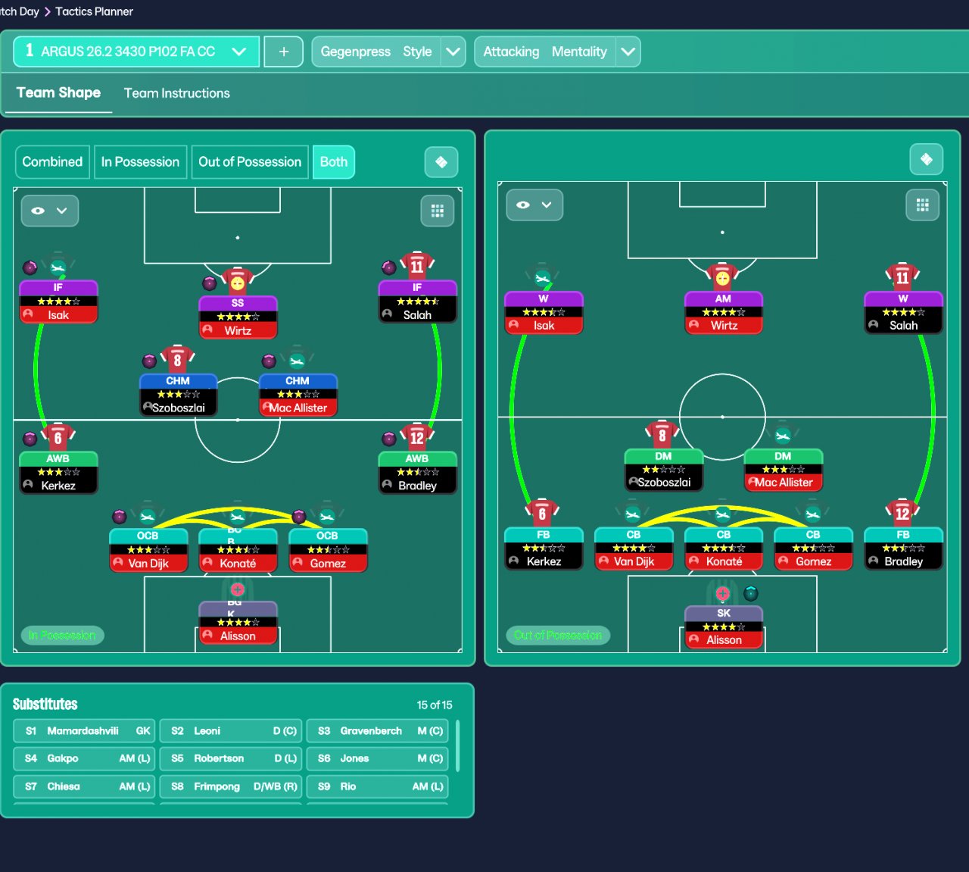
Task: Click Szoboszlai's number 8 shirt out of possession
Action: coord(662,435)
